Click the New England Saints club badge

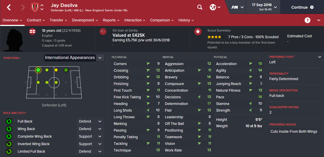pos(34,7)
